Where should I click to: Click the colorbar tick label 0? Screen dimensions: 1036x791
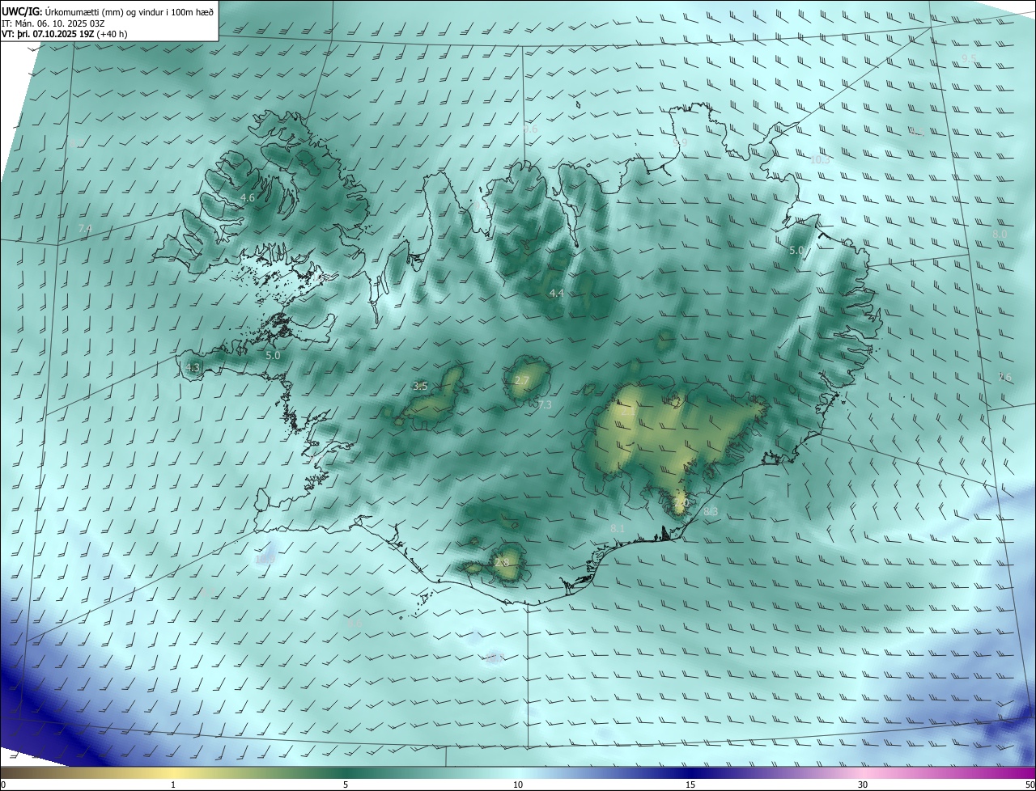(x=2, y=785)
